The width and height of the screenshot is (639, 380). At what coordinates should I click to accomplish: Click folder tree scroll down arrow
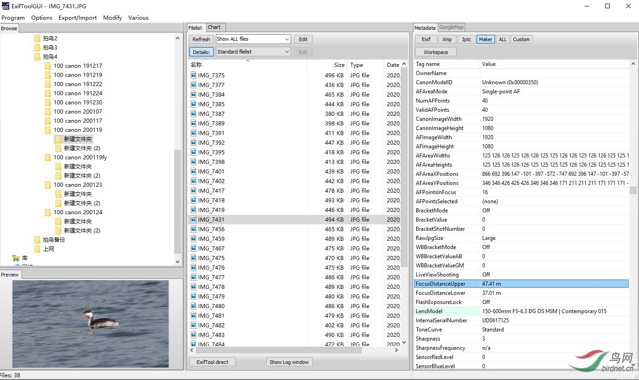point(178,261)
